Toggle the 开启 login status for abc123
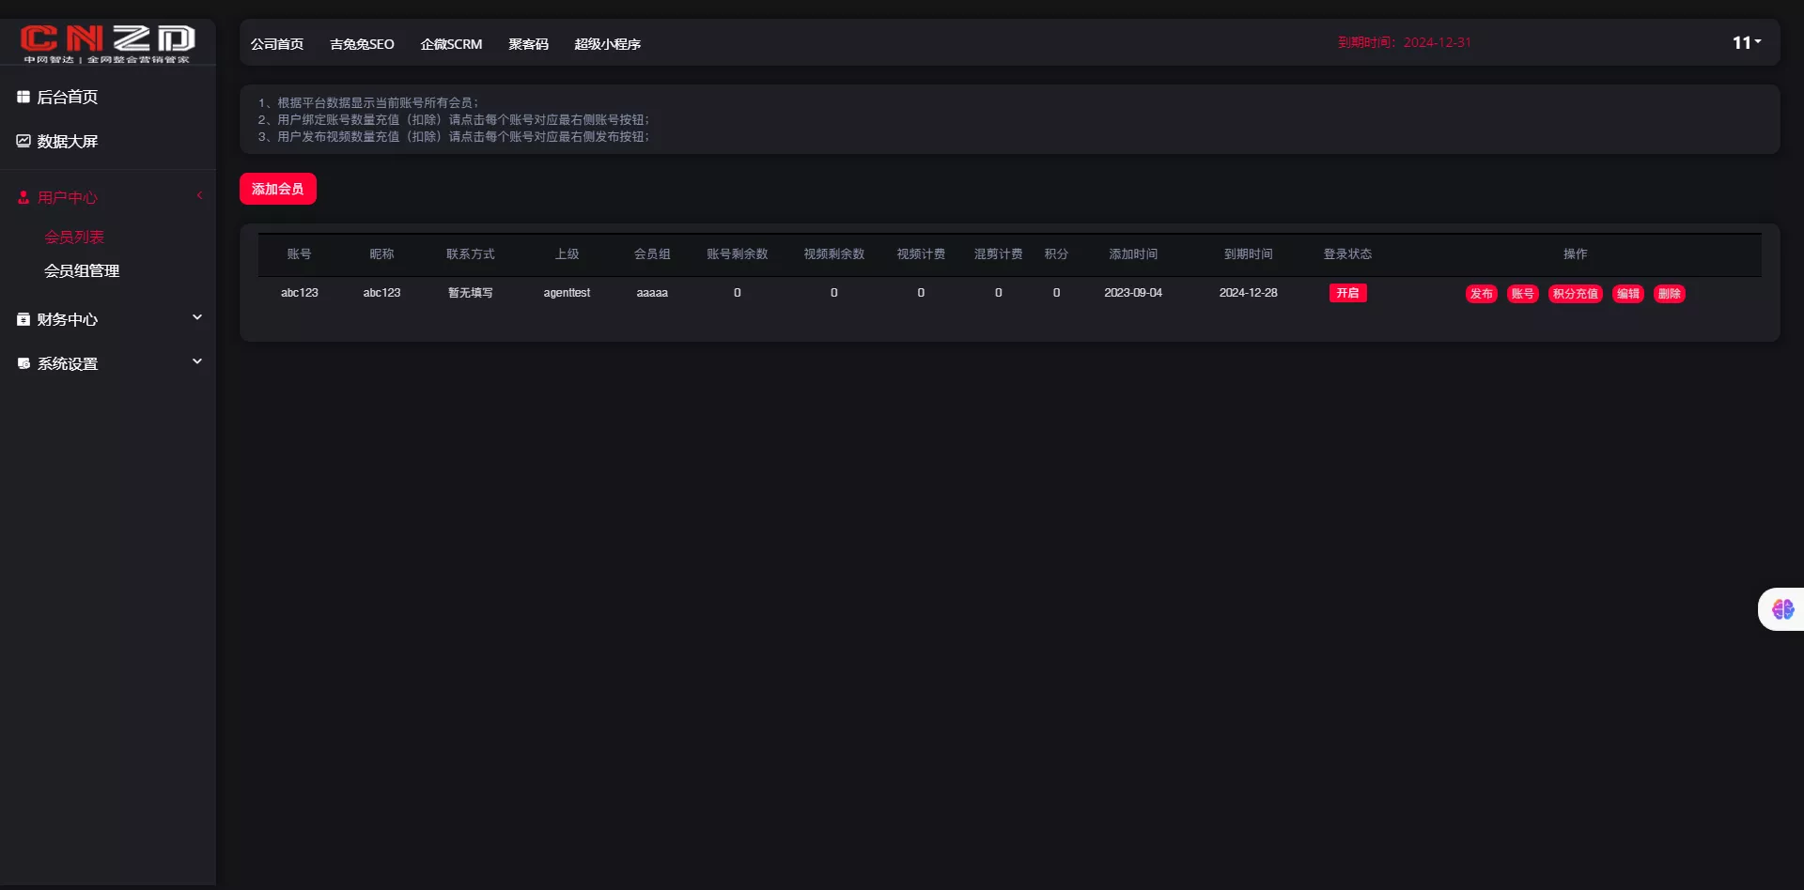Image resolution: width=1804 pixels, height=890 pixels. tap(1347, 293)
